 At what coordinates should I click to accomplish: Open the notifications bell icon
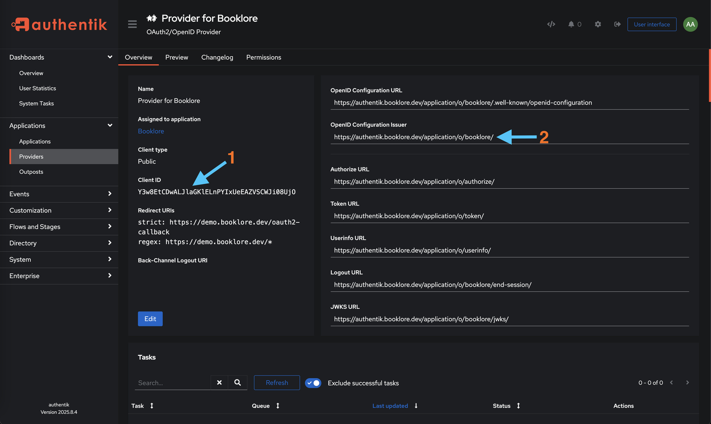(571, 24)
